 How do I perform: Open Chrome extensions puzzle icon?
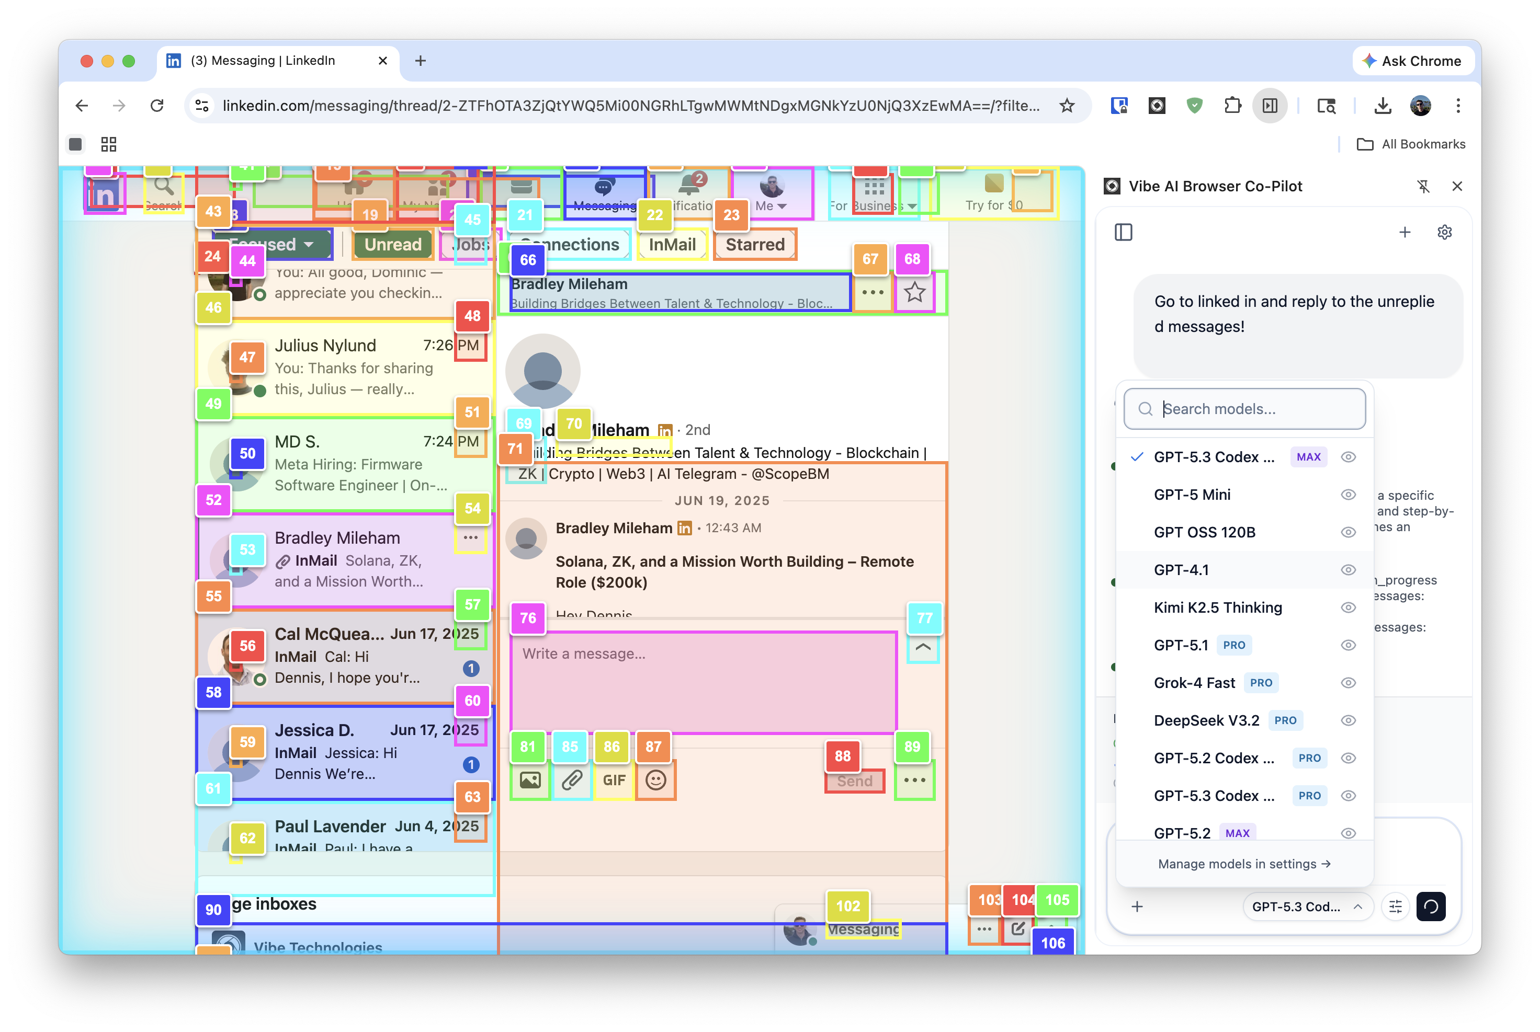[1232, 105]
